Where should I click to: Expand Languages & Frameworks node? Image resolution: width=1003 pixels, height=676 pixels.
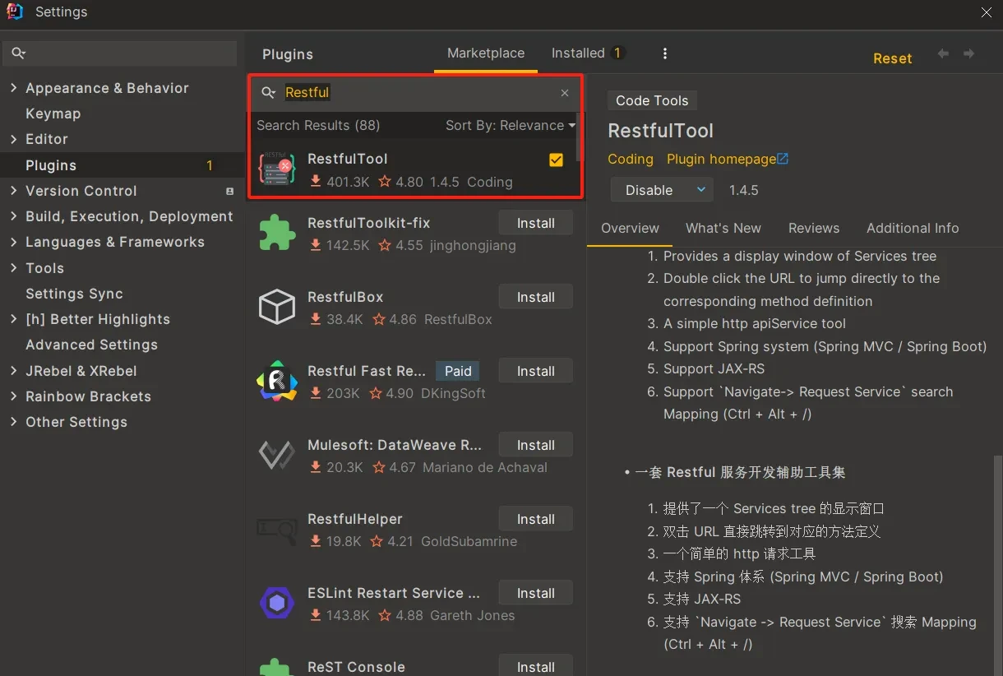click(13, 242)
